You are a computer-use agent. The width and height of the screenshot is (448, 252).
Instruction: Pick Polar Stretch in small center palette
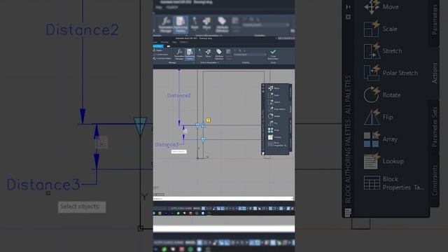(276, 109)
